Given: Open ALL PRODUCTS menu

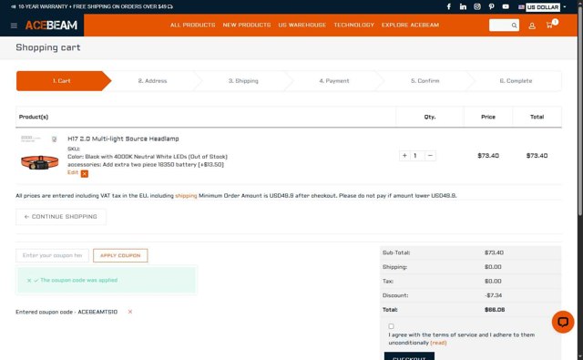Looking at the screenshot, I should pos(192,25).
